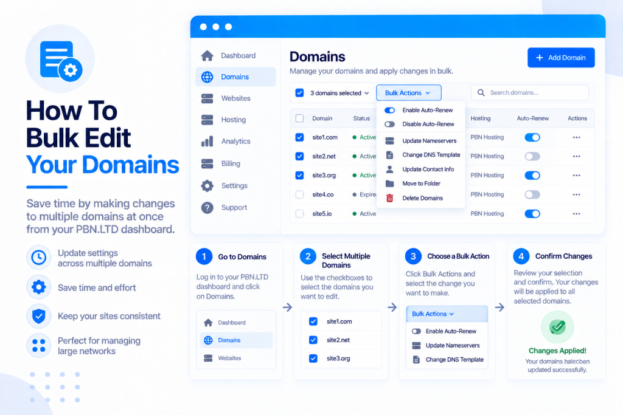Uncheck the site2.net checkbox in domains table
623x415 pixels.
coord(299,156)
